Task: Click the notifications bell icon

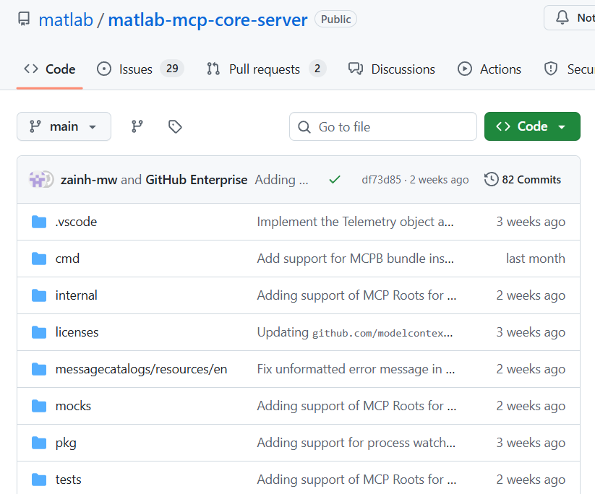Action: [562, 18]
